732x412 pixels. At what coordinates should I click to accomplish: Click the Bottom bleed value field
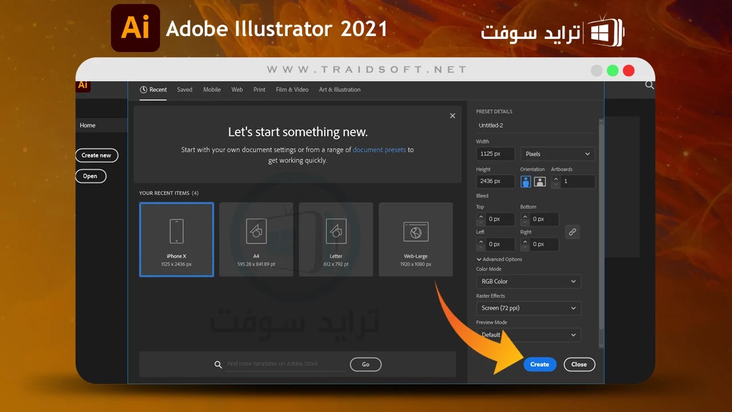tap(544, 219)
